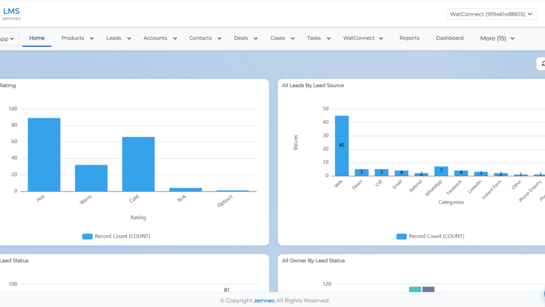Expand the Accounts dropdown chevron
This screenshot has height=307, width=545.
point(175,39)
